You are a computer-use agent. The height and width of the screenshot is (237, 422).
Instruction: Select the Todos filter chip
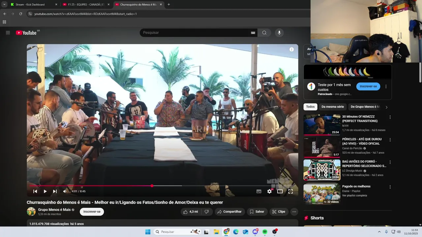click(x=310, y=107)
